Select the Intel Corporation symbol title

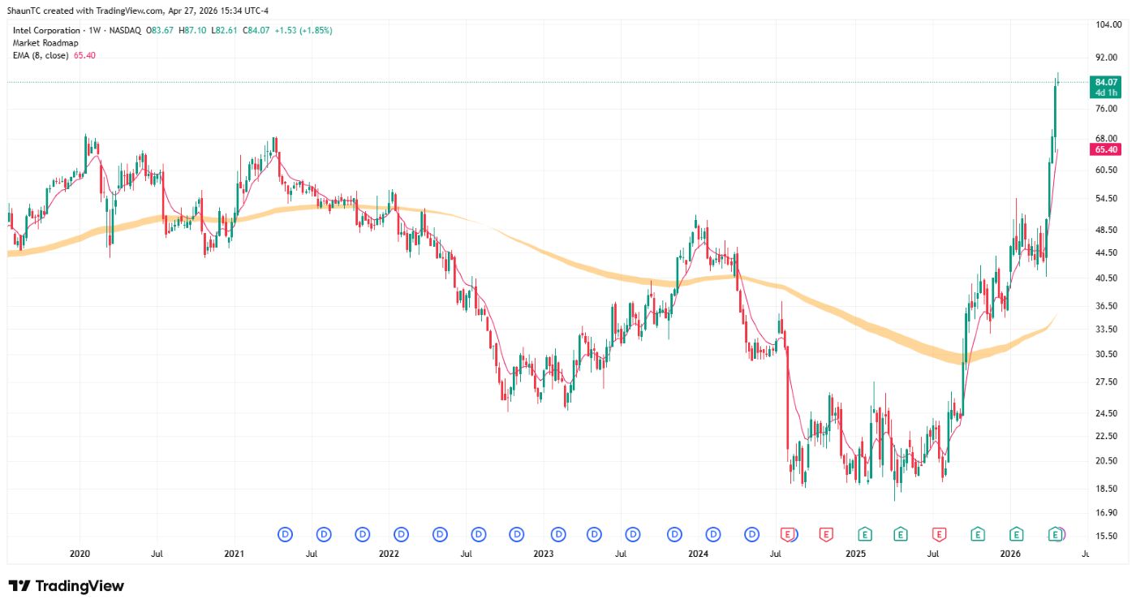point(46,30)
